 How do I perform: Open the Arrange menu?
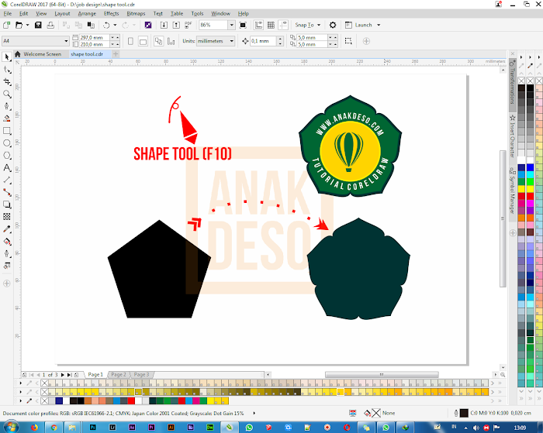point(87,13)
